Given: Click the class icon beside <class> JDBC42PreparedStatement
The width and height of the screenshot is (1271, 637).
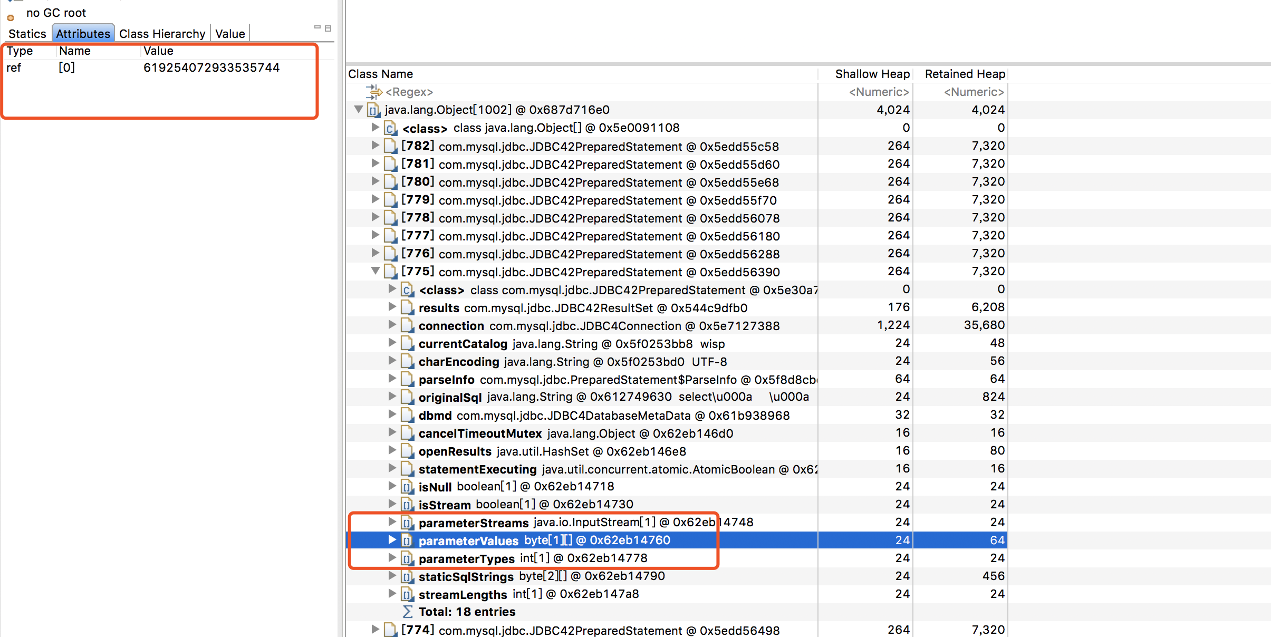Looking at the screenshot, I should (407, 289).
